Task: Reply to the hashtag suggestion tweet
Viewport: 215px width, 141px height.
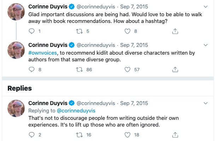Action: tap(31, 31)
